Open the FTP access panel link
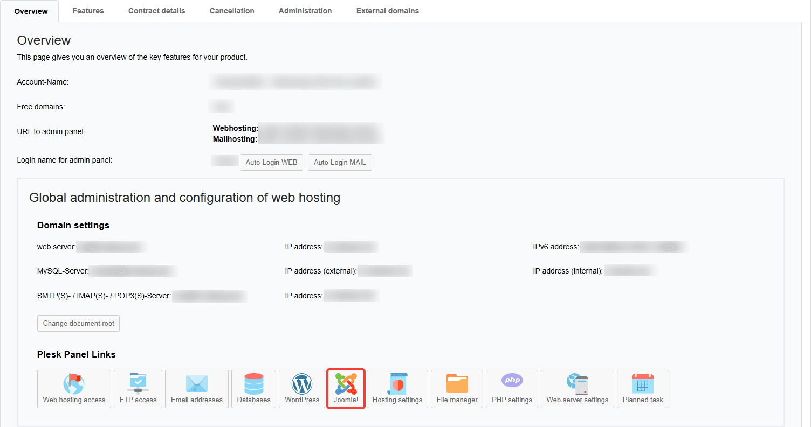 coord(138,389)
